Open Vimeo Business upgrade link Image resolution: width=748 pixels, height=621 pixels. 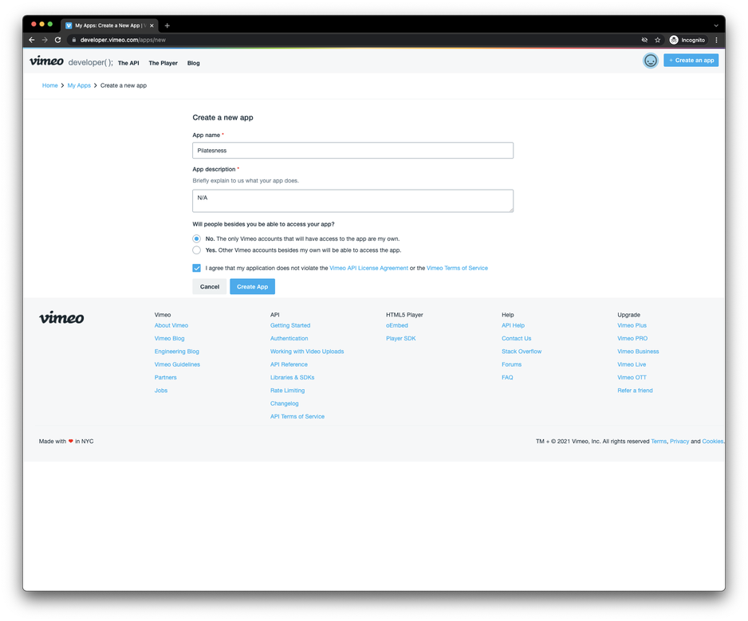pos(638,352)
